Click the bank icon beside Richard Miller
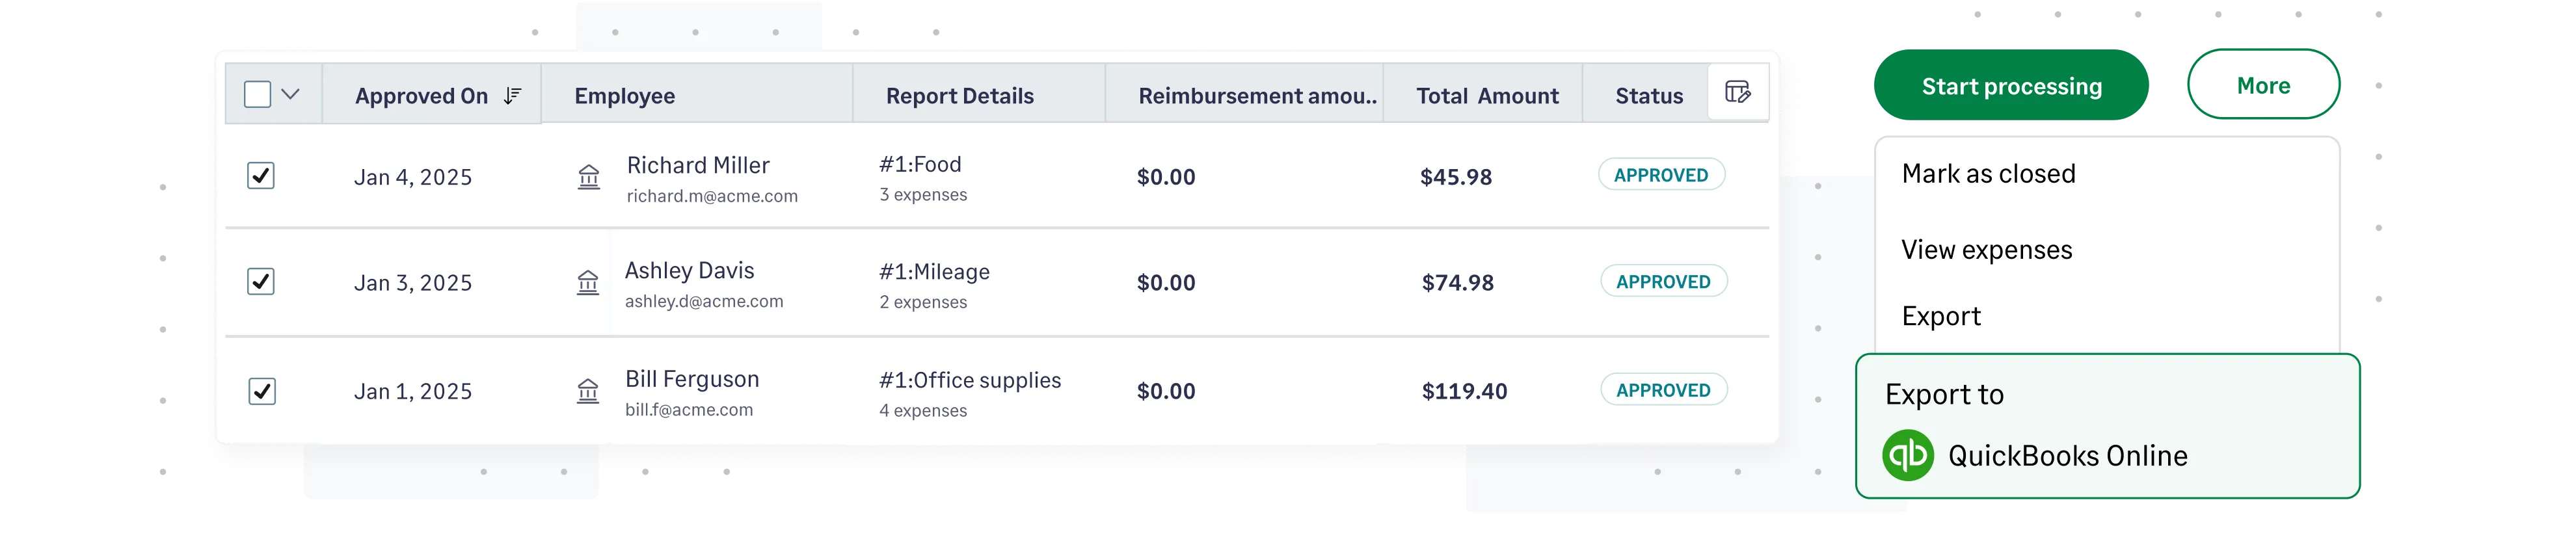This screenshot has height=554, width=2576. (x=589, y=178)
